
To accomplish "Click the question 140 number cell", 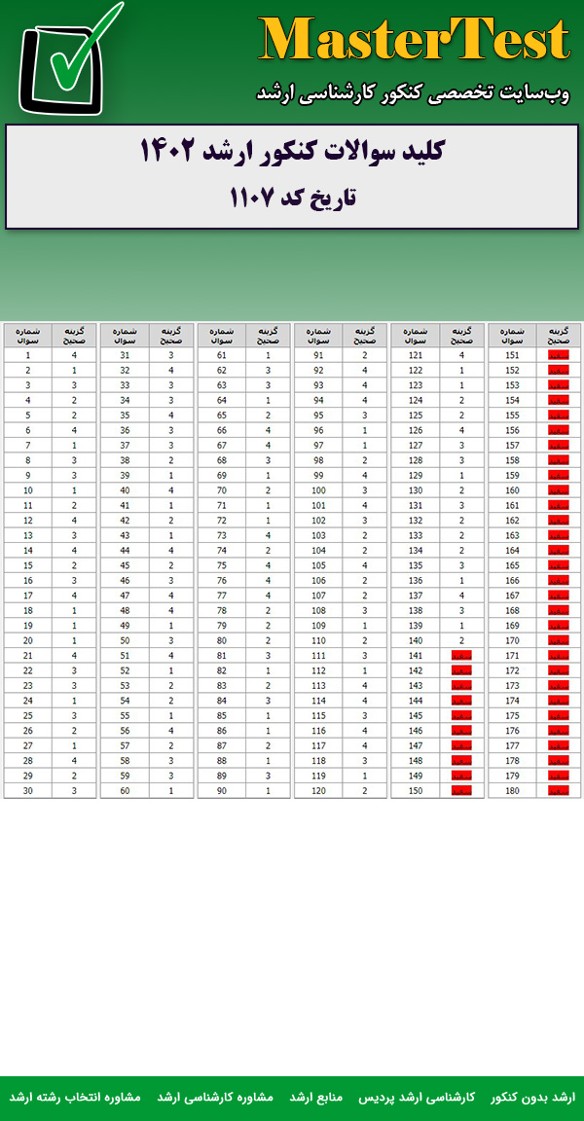I will (x=415, y=640).
